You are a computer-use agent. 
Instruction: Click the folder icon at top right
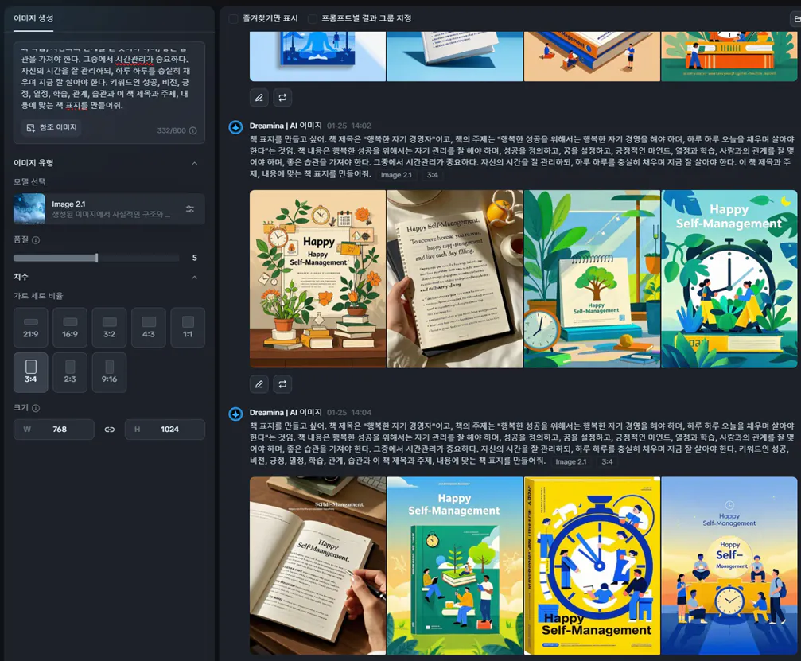pos(796,19)
